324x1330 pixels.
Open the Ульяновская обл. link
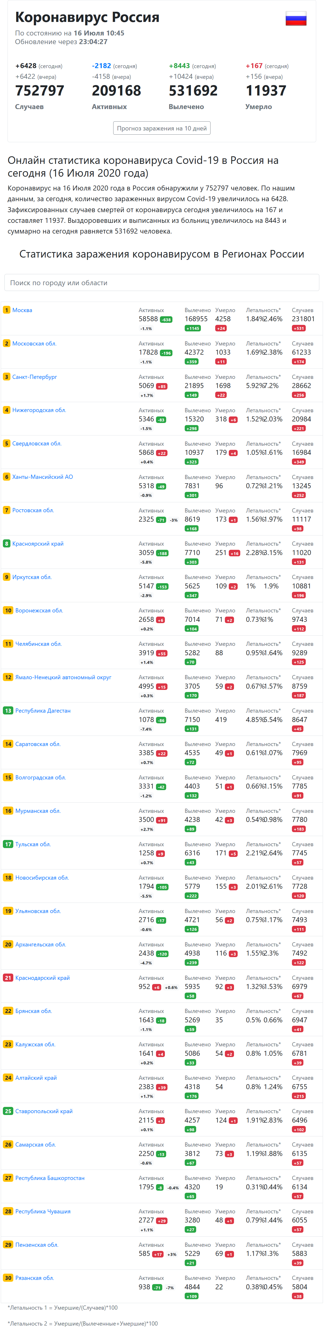point(38,911)
